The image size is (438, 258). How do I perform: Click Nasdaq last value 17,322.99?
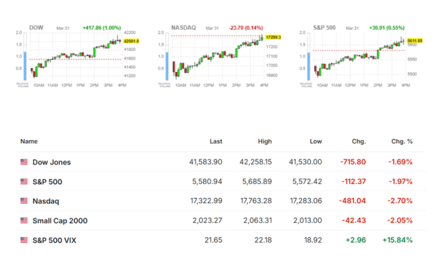(x=207, y=201)
